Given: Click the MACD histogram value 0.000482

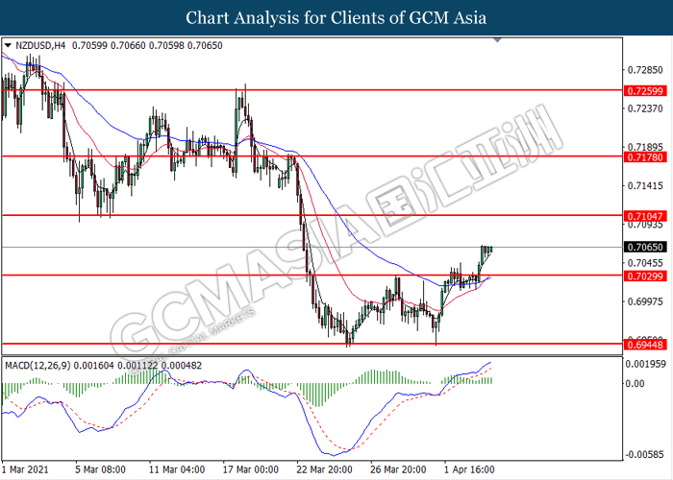Looking at the screenshot, I should [x=181, y=366].
